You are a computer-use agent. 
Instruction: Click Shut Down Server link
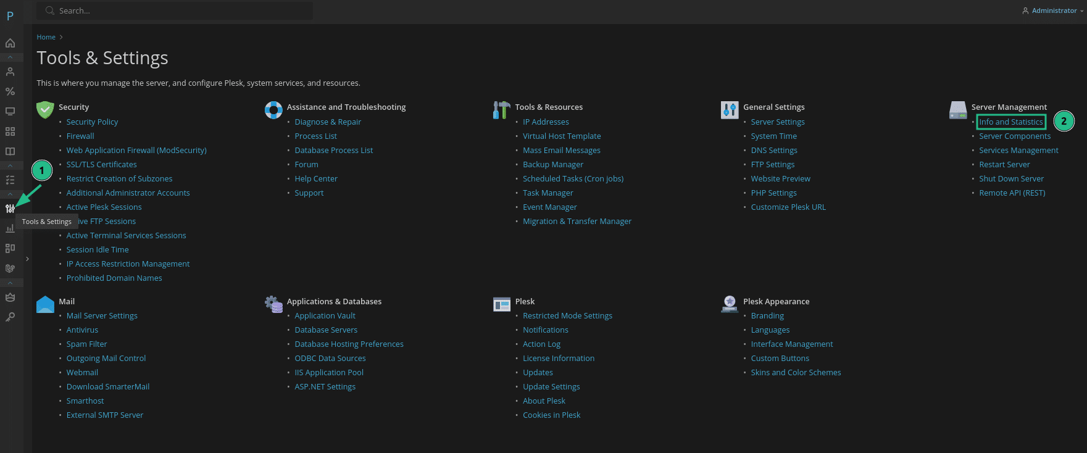click(x=1011, y=179)
